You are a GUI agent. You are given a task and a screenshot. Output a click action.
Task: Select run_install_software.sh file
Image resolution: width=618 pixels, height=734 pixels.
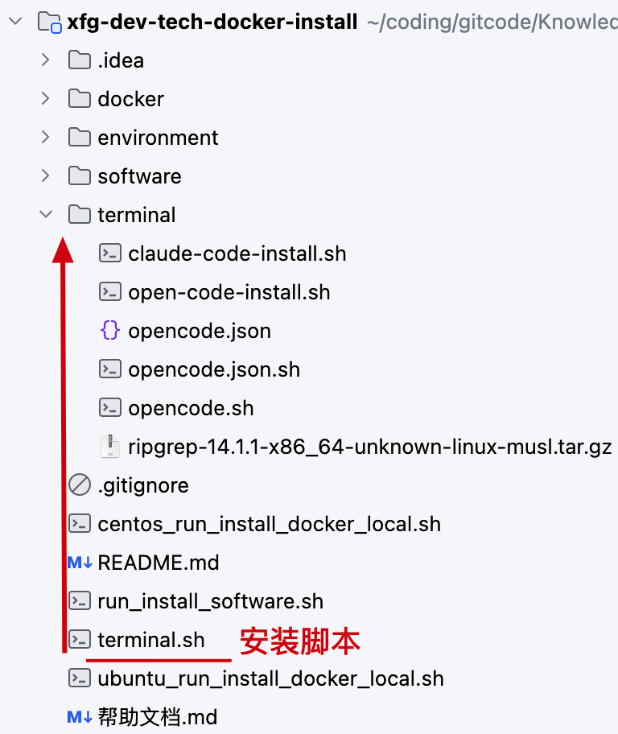[x=210, y=601]
